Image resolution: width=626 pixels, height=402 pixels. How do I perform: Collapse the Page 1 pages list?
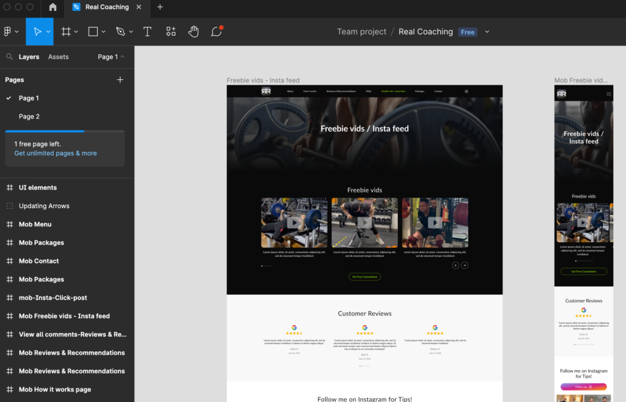[x=111, y=57]
